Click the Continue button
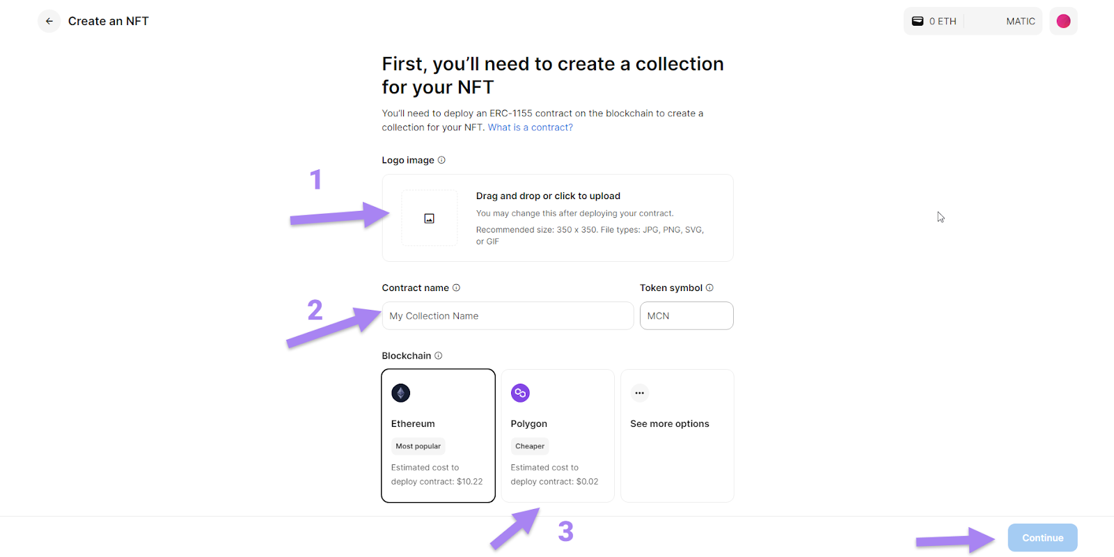The image size is (1114, 557). coord(1042,537)
